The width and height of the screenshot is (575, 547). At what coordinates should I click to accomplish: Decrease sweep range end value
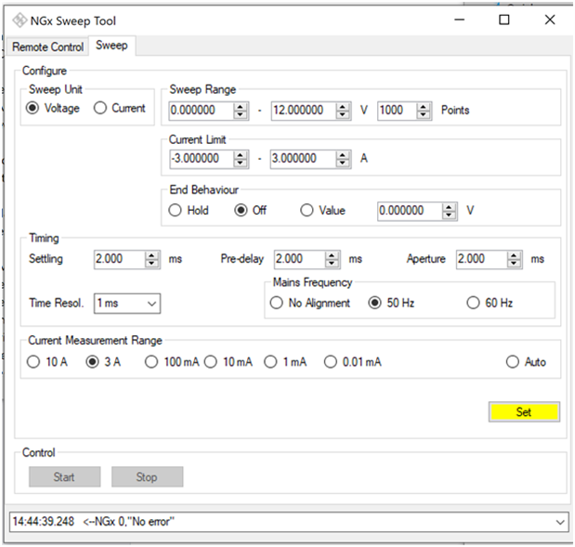(343, 114)
